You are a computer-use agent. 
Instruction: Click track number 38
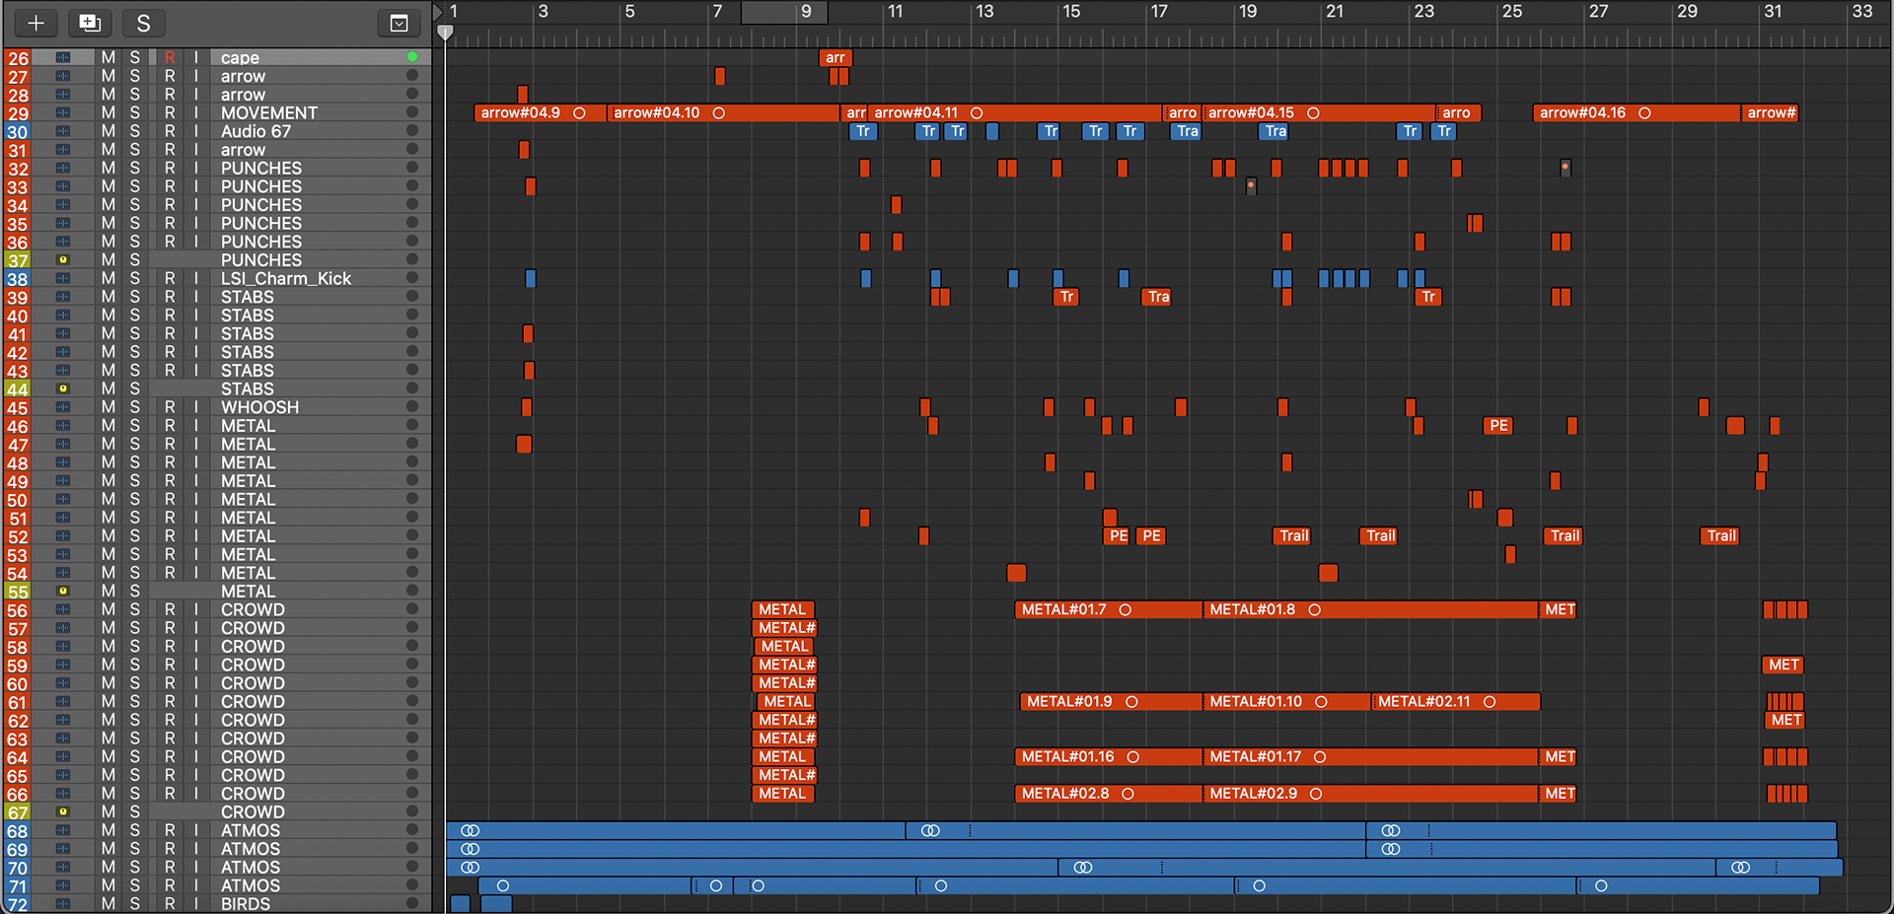point(18,279)
